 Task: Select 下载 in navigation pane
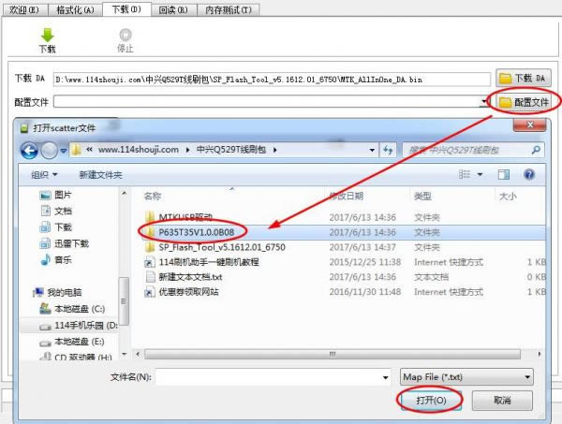[x=56, y=227]
